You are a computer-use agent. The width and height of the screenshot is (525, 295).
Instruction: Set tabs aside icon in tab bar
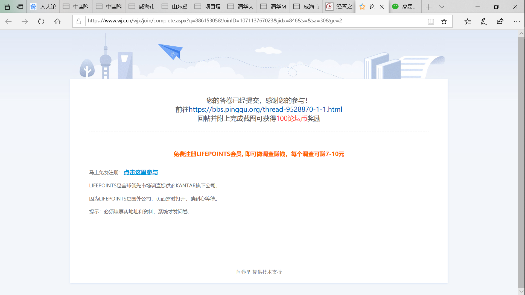20,7
